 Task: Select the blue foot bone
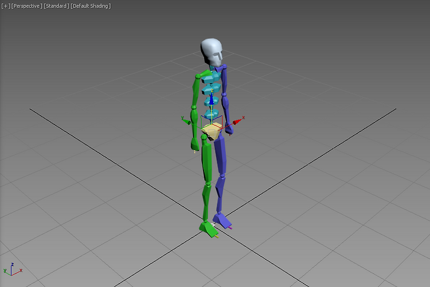[222, 220]
